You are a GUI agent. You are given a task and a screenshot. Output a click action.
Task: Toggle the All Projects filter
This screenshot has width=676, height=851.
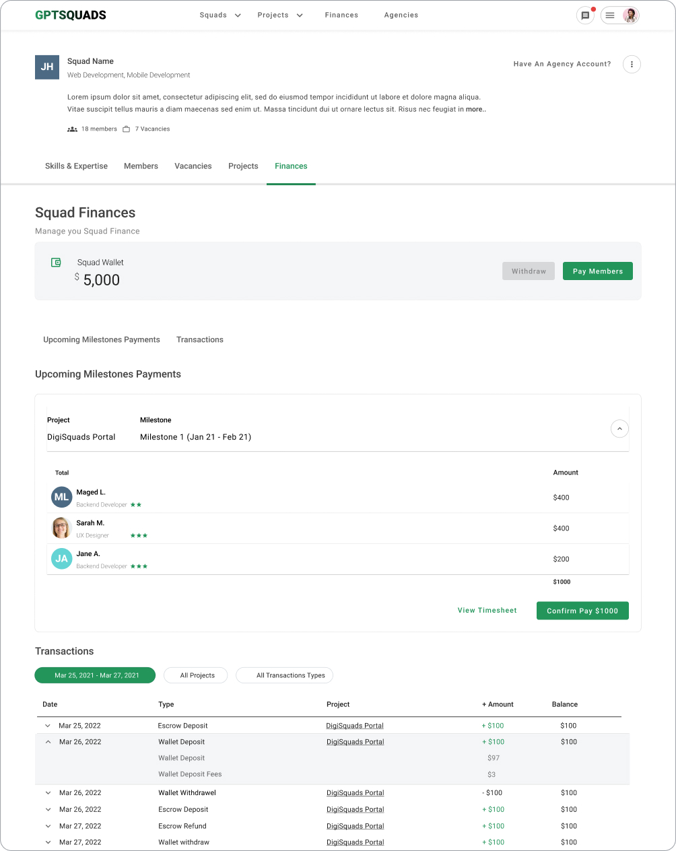pyautogui.click(x=195, y=675)
